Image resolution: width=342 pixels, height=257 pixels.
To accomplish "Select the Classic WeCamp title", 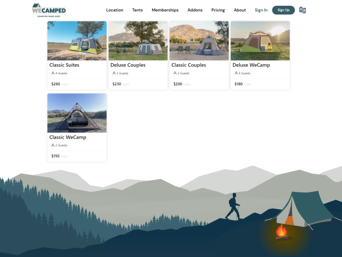I will coord(68,137).
